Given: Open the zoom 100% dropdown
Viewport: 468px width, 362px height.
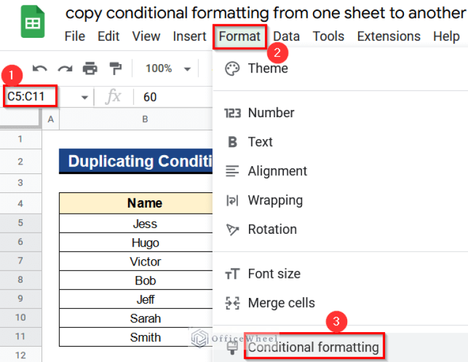Looking at the screenshot, I should [168, 68].
